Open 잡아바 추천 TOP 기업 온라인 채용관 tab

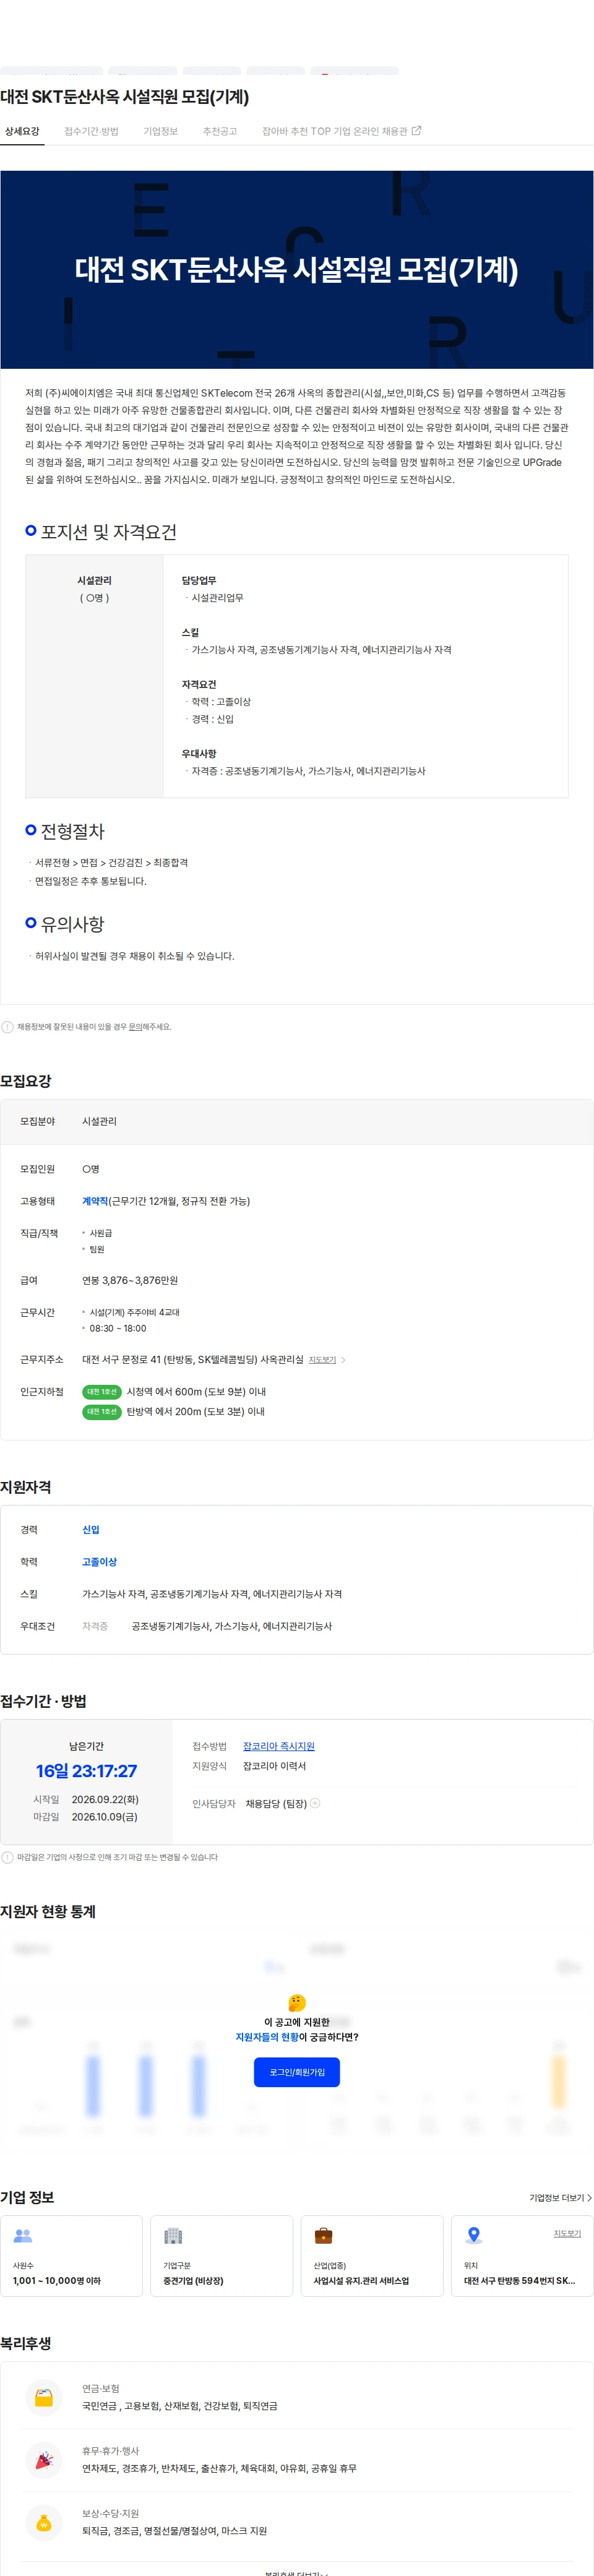tap(341, 131)
